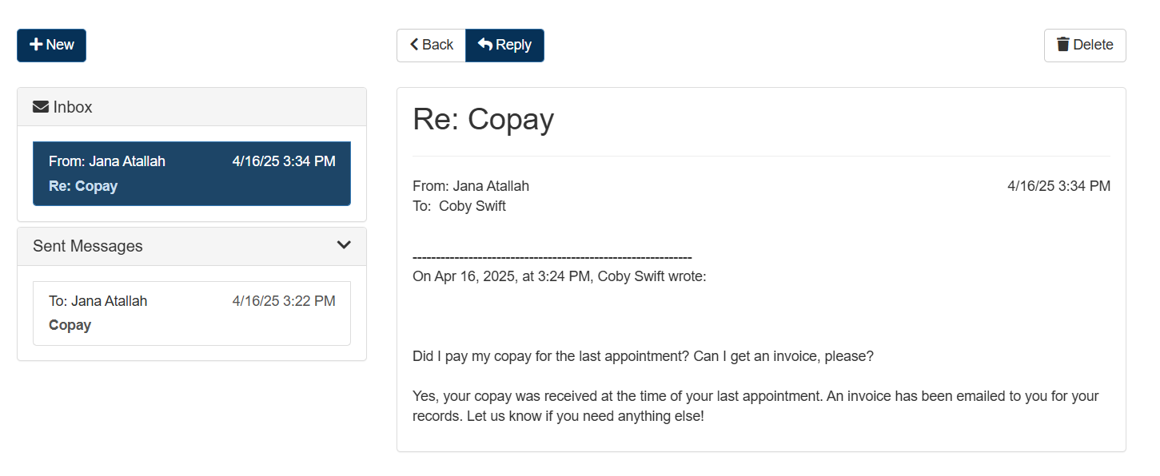
Task: Select the Inbox panel header label
Action: pyautogui.click(x=73, y=107)
